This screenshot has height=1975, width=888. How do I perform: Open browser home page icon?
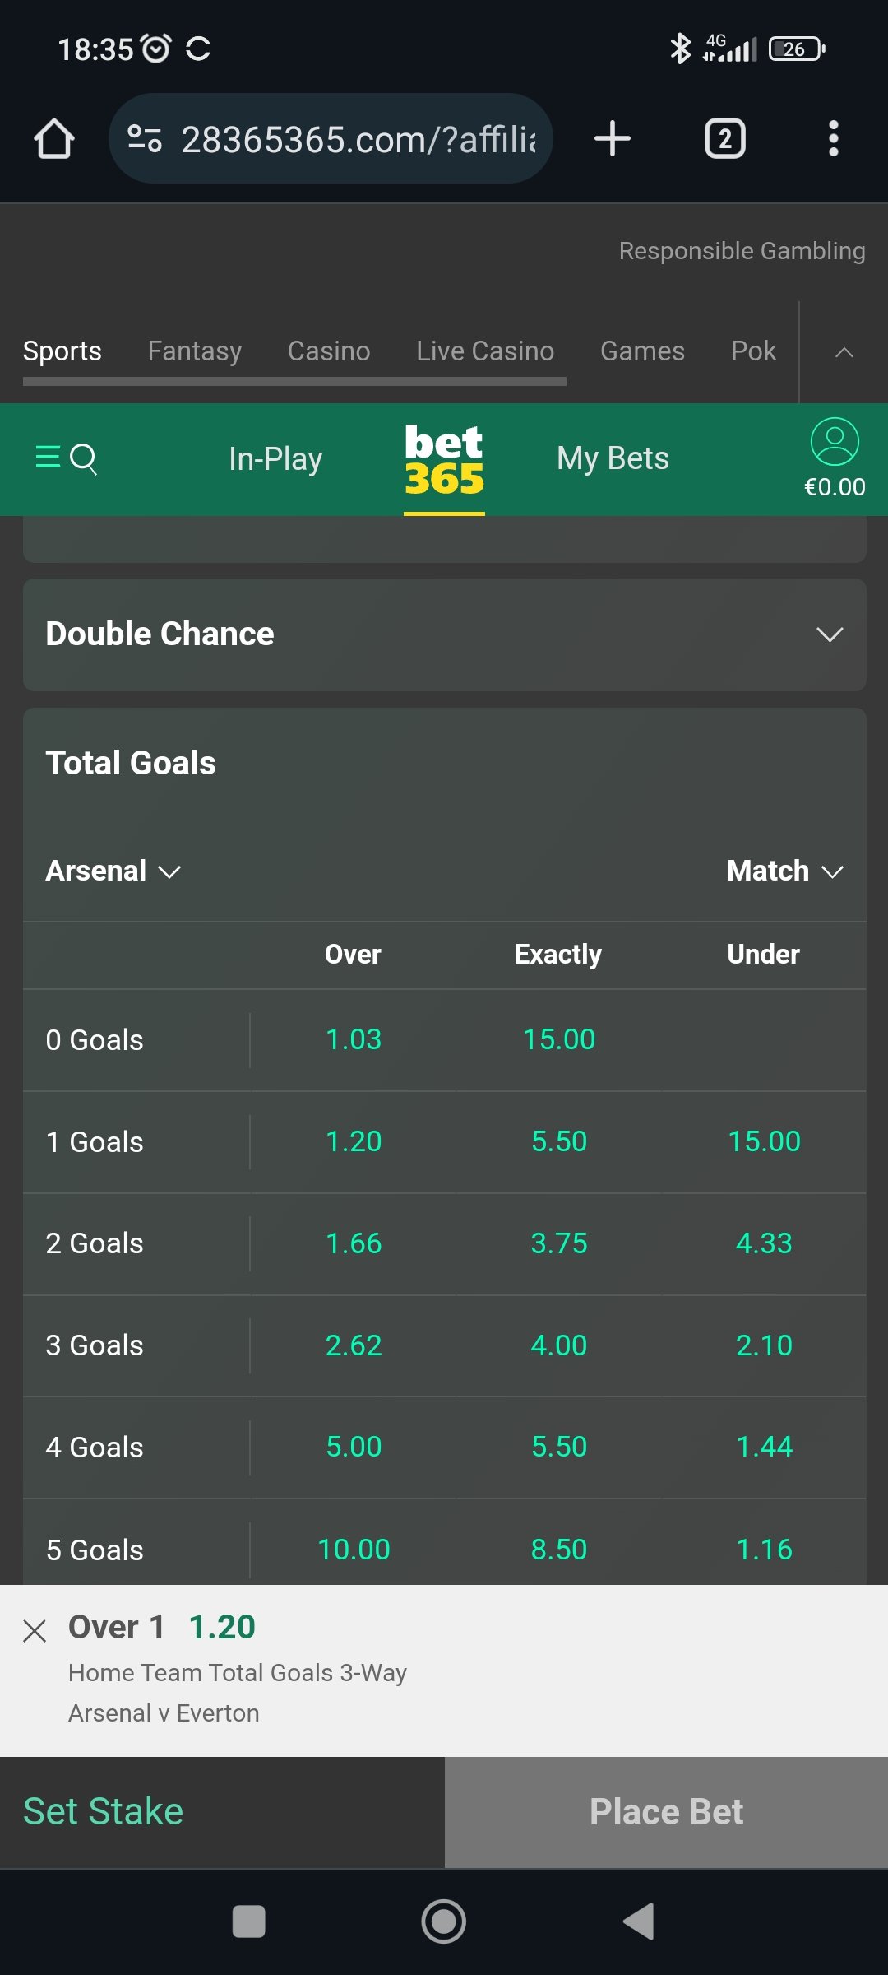(x=54, y=138)
